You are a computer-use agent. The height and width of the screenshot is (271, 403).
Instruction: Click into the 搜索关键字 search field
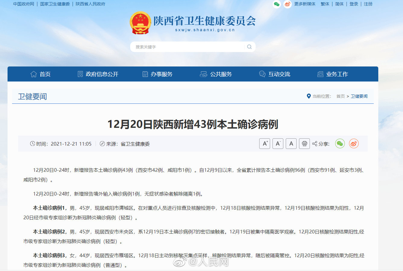[187, 47]
